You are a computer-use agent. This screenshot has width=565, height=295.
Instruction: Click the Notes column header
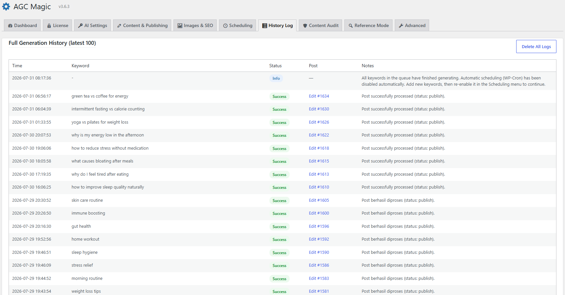[367, 66]
